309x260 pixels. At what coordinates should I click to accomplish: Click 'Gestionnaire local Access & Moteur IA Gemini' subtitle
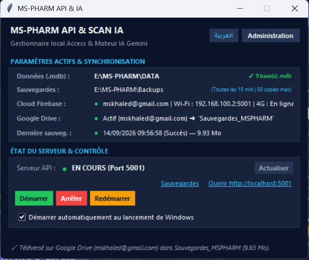(79, 43)
